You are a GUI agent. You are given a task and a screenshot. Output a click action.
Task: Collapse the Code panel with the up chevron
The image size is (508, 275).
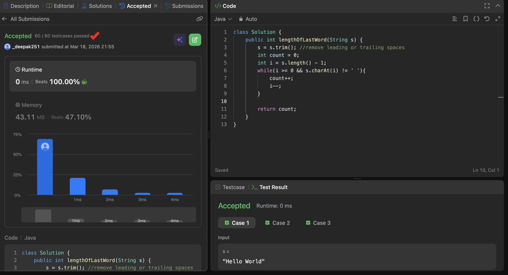(498, 6)
